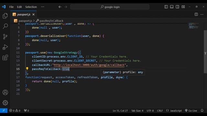This screenshot has width=207, height=116.
Task: Close the passport.js tab
Action: (x=34, y=15)
